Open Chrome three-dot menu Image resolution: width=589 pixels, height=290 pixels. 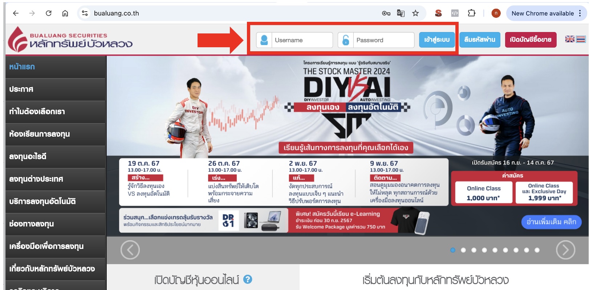pyautogui.click(x=580, y=13)
